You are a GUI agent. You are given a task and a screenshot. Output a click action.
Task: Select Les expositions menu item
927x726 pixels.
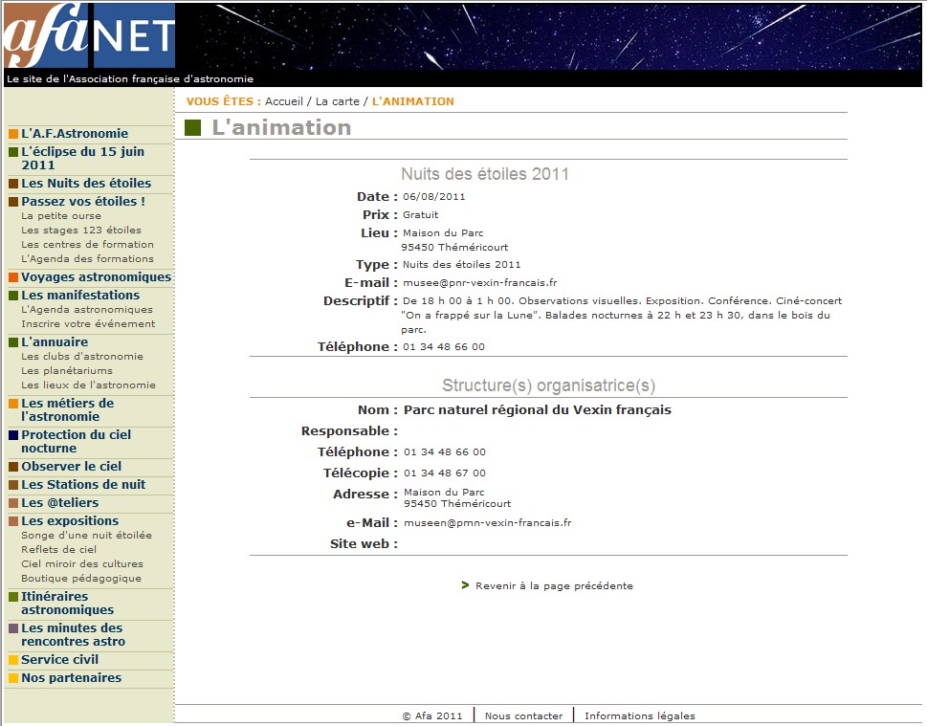pyautogui.click(x=70, y=521)
